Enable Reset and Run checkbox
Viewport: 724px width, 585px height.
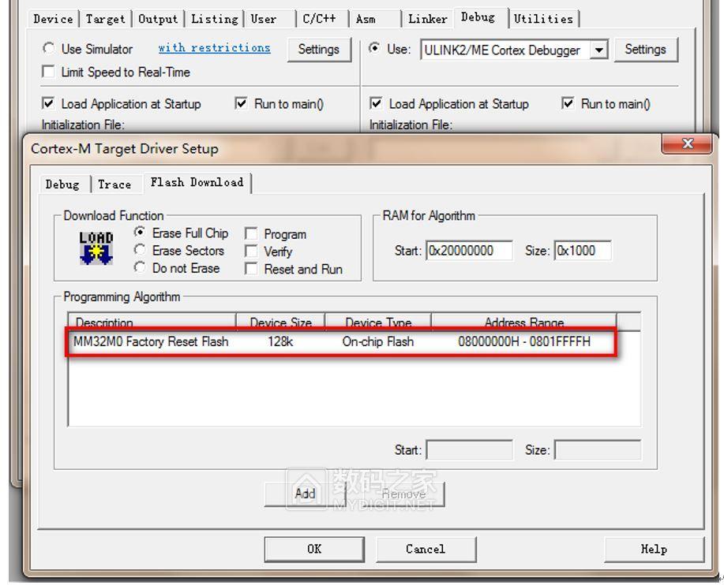(x=251, y=269)
